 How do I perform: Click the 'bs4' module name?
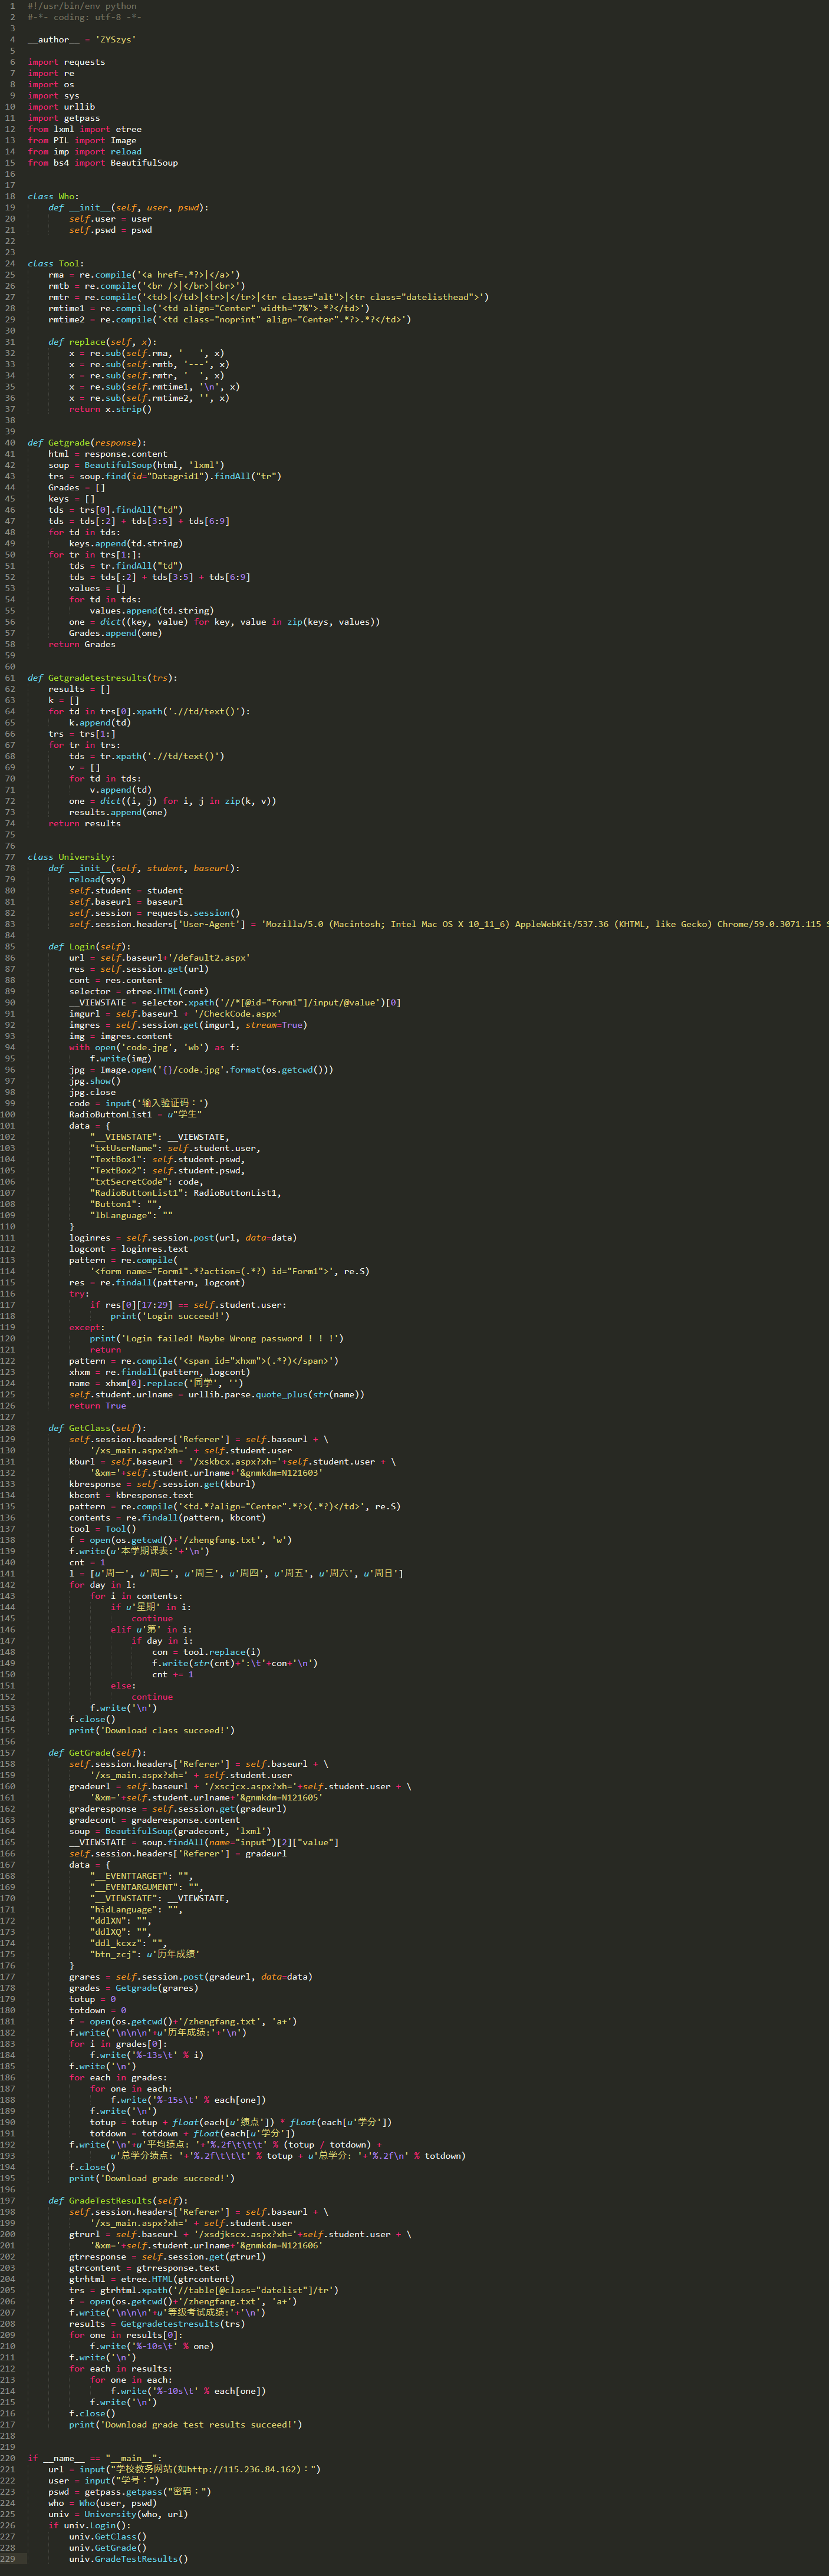click(61, 163)
